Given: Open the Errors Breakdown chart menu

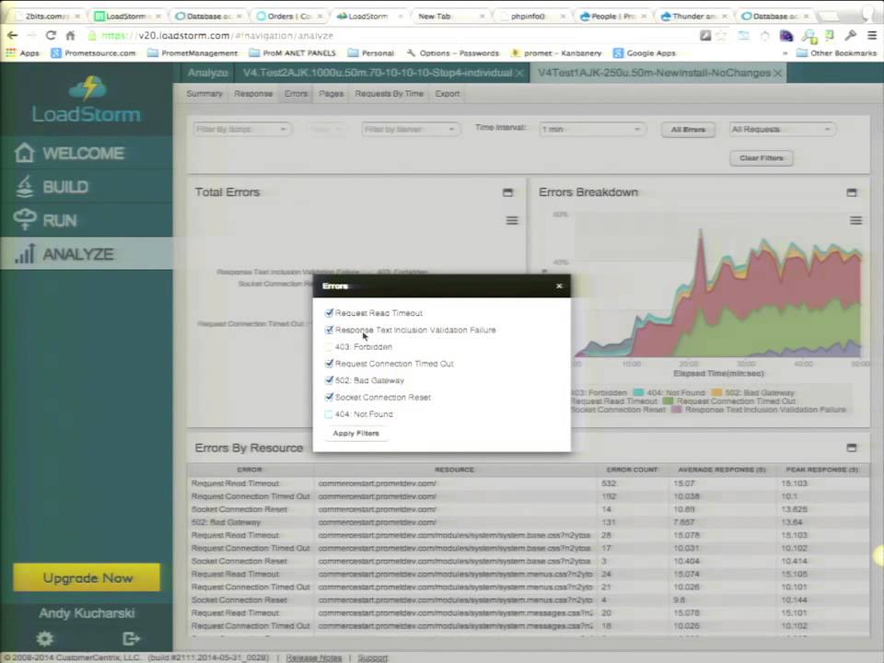Looking at the screenshot, I should tap(855, 220).
